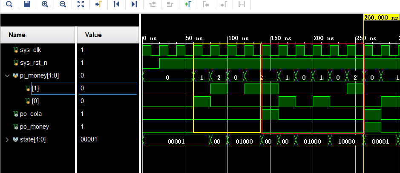Expand the state[4:0] bus

click(x=7, y=139)
